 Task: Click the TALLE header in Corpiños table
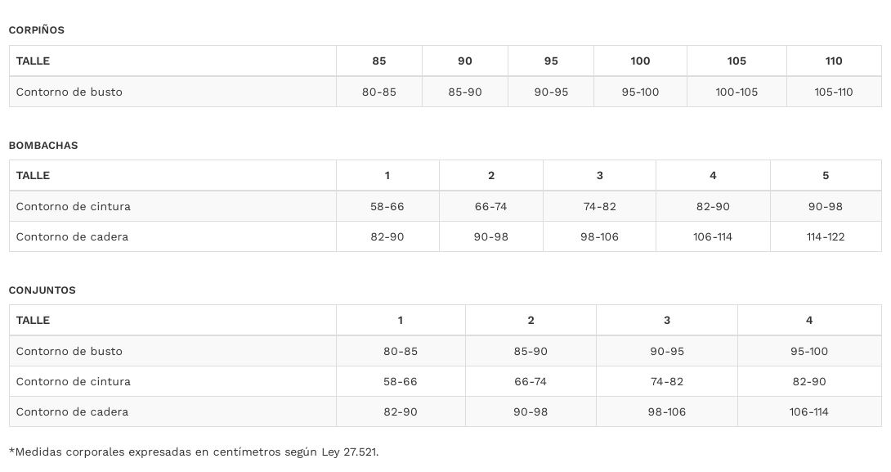34,61
